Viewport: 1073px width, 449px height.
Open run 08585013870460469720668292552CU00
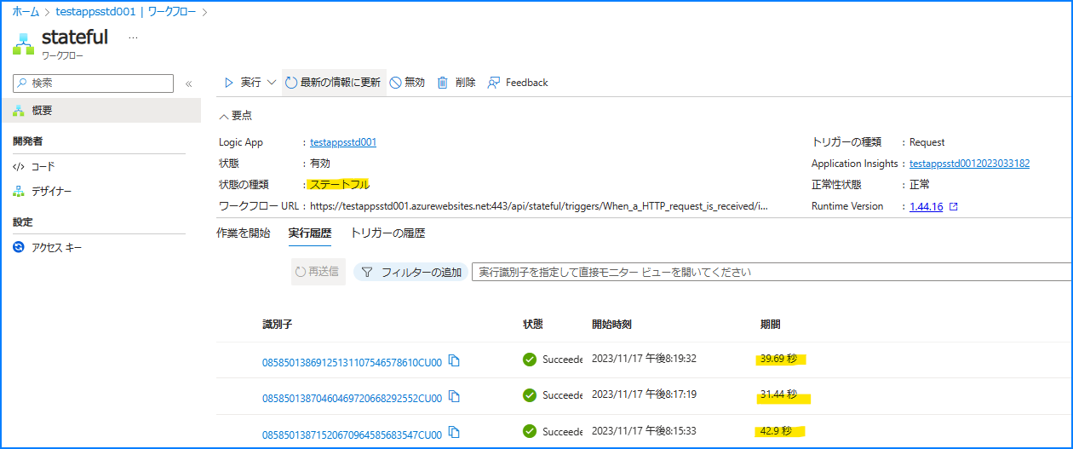(x=352, y=398)
